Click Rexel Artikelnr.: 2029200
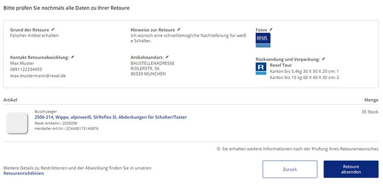Viewport: 383px width, 193px height. (x=56, y=123)
